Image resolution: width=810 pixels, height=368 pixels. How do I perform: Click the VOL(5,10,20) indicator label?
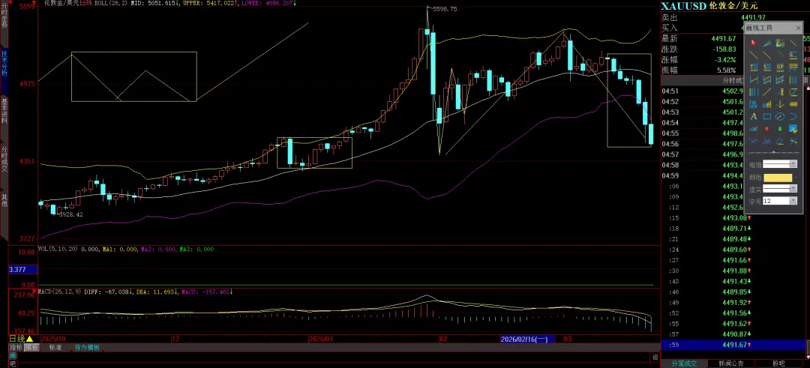[58, 250]
